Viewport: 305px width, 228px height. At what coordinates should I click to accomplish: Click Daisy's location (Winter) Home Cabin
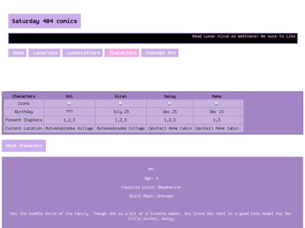tap(170, 128)
